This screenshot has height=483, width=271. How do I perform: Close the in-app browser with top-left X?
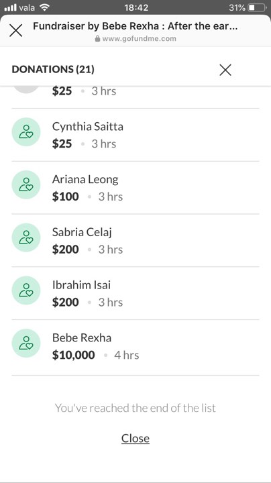[15, 30]
